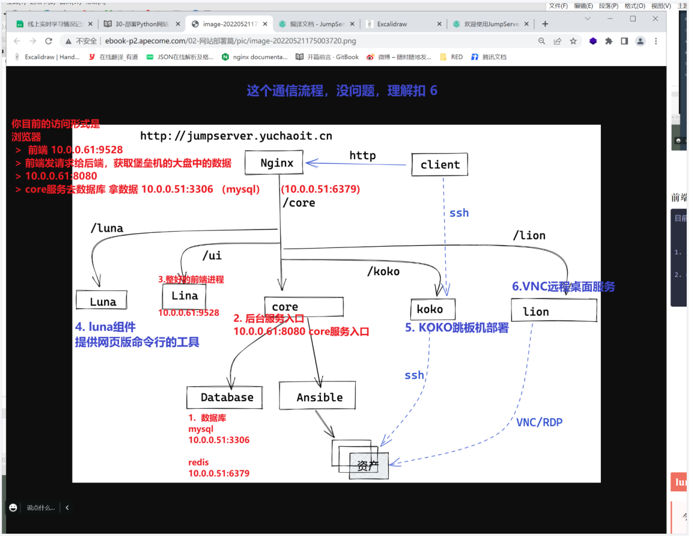Open the zoom magnifier in address bar
This screenshot has height=536, width=689.
pos(542,41)
